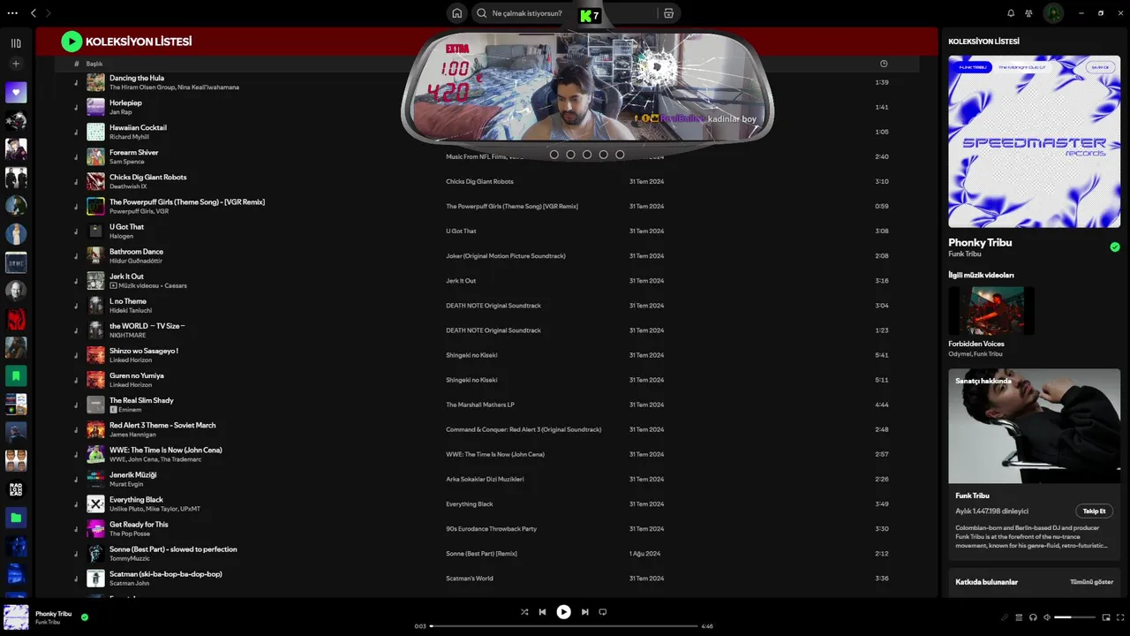Select the track 'Dancing the Hula'

pyautogui.click(x=137, y=78)
